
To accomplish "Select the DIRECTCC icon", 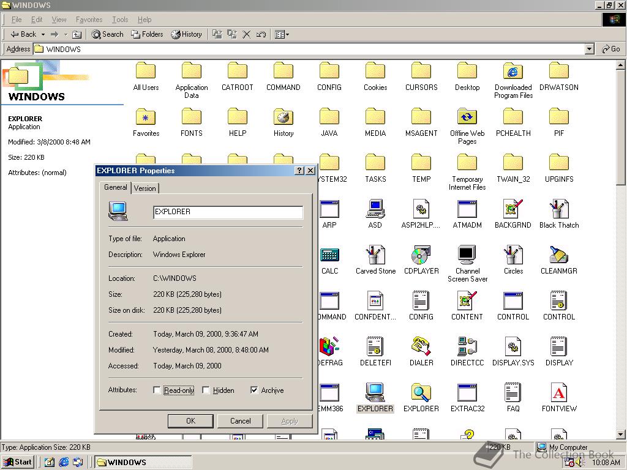I will click(467, 346).
